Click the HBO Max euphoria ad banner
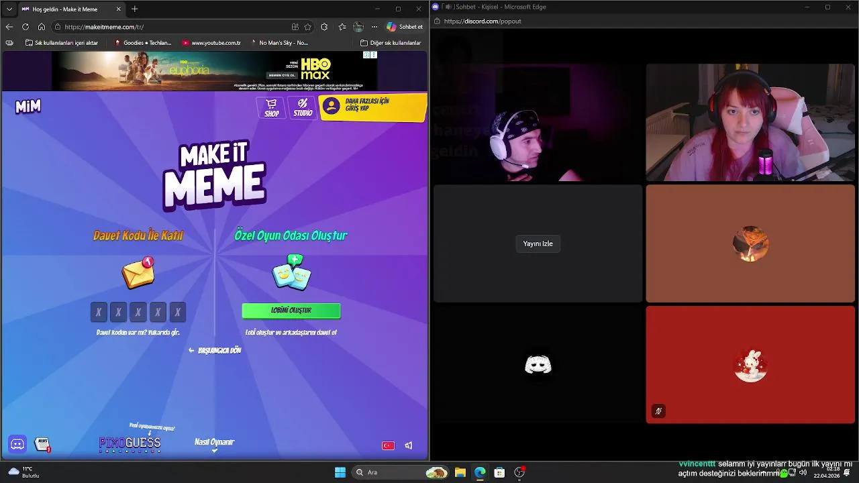The image size is (859, 483). point(214,70)
